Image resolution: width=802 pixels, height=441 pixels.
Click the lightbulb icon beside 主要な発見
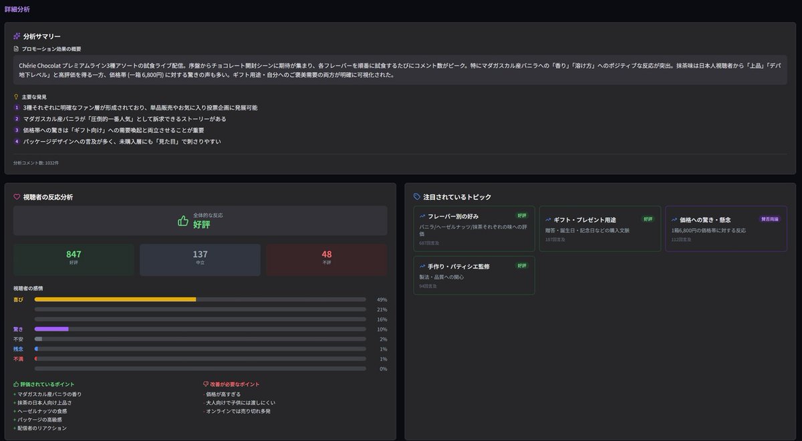tap(16, 97)
